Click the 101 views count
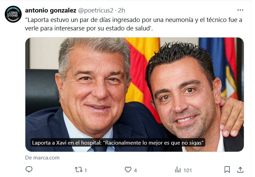Viewport: 255px width, 177px height. click(x=187, y=170)
